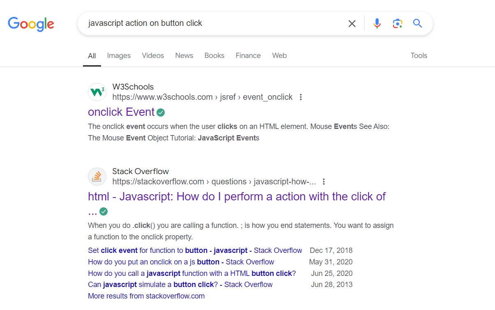Switch to the Videos tab
The image size is (495, 310).
(x=153, y=55)
